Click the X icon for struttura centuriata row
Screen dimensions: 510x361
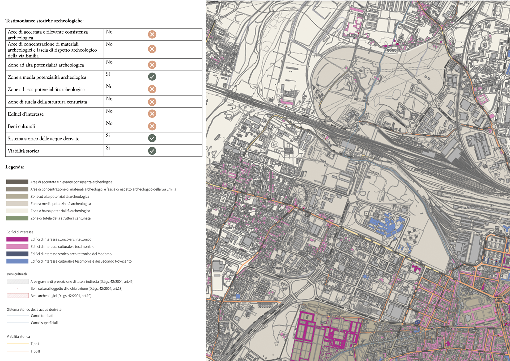152,102
